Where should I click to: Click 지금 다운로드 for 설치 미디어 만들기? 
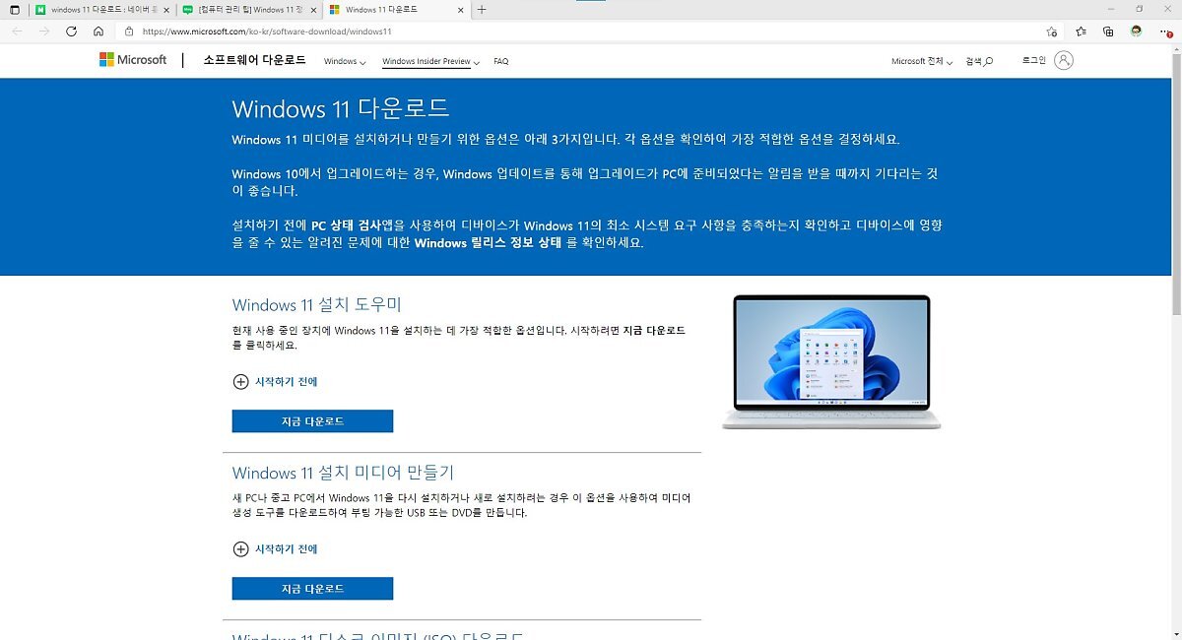(x=312, y=589)
